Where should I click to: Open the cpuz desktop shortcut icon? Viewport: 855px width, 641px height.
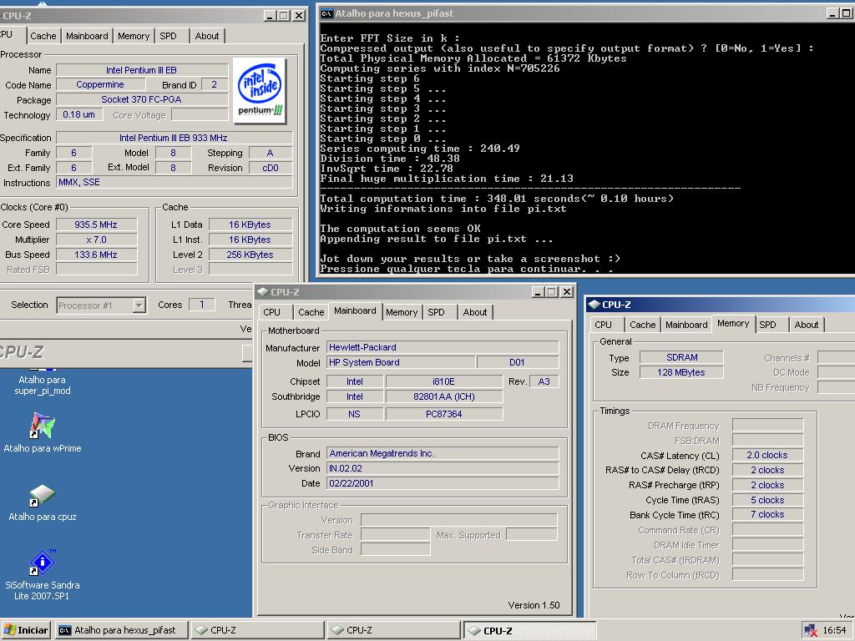coord(42,495)
